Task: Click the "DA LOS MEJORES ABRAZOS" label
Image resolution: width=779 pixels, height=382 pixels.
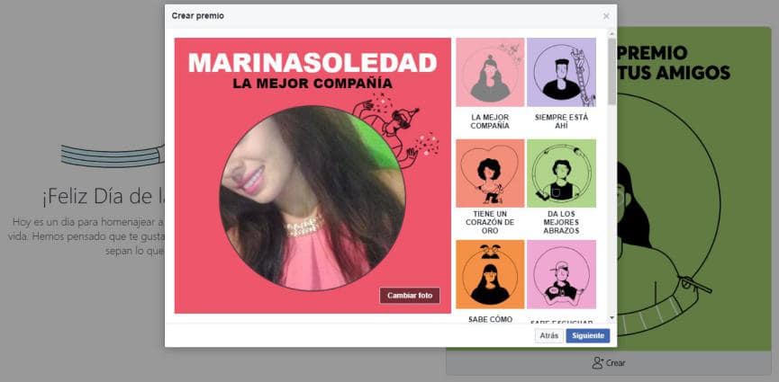Action: click(x=561, y=222)
